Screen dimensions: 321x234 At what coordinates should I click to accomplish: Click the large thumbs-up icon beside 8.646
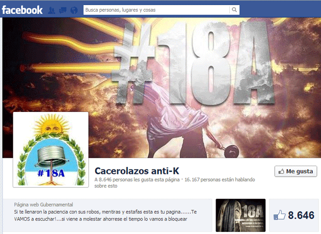278,215
